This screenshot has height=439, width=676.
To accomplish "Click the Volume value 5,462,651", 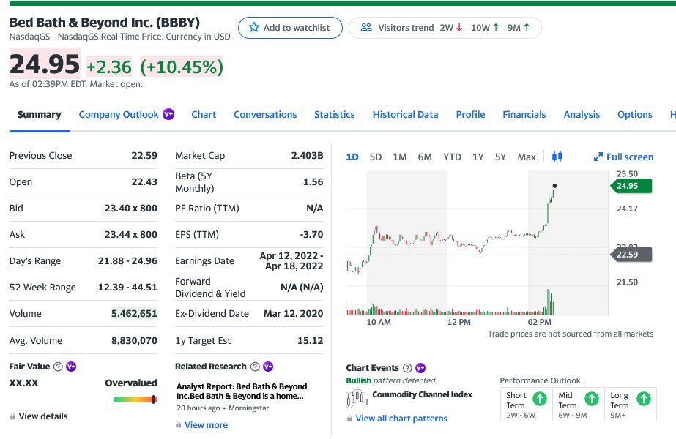I will [134, 314].
